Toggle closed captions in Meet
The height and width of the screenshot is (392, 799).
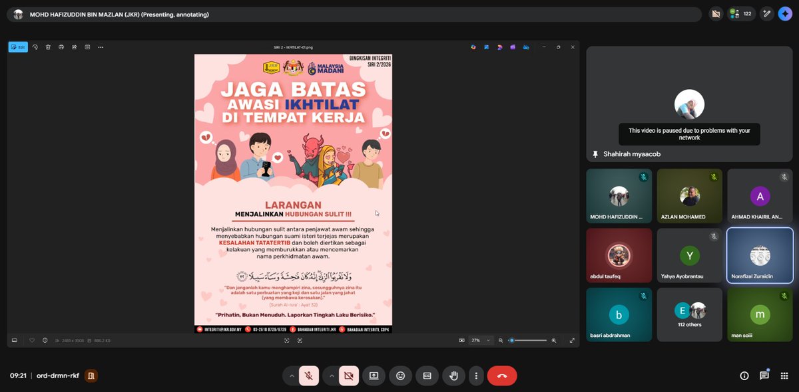(x=427, y=376)
